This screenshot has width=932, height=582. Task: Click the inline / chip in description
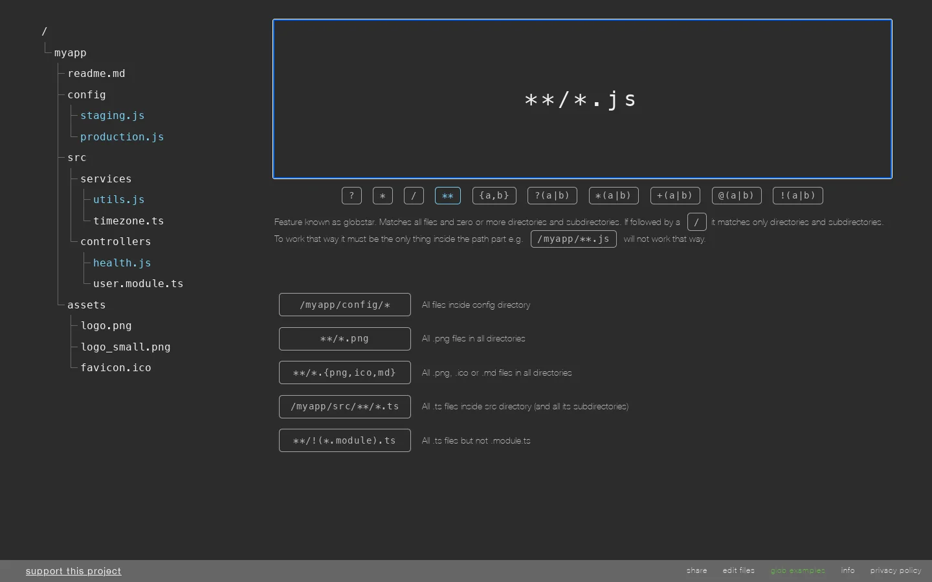point(696,222)
